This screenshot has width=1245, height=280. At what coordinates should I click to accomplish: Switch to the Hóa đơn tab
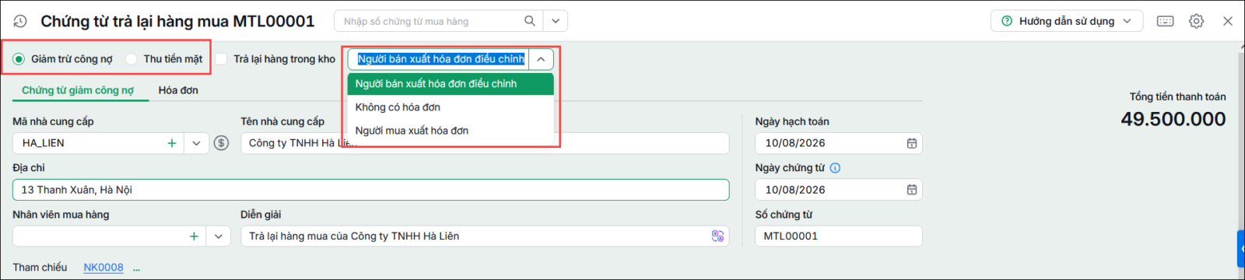click(x=178, y=90)
